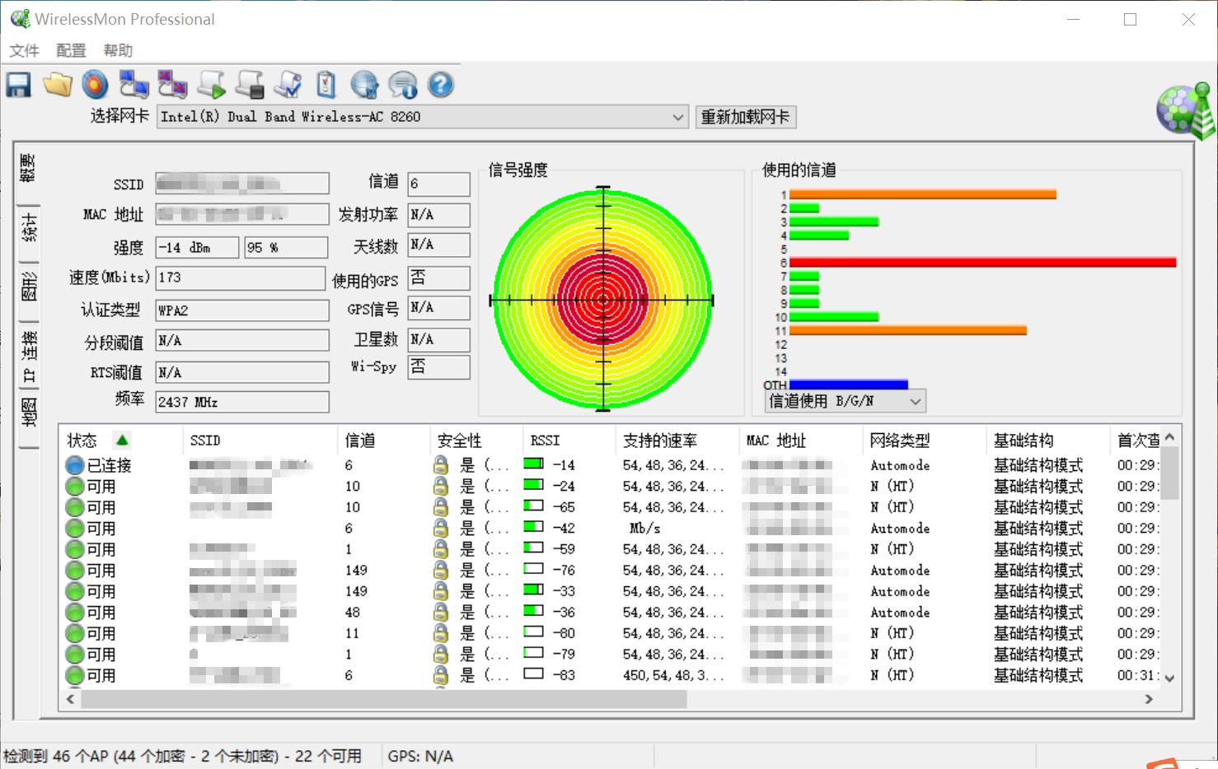This screenshot has height=769, width=1218.
Task: Click the blue OTH channel usage bar
Action: [849, 384]
